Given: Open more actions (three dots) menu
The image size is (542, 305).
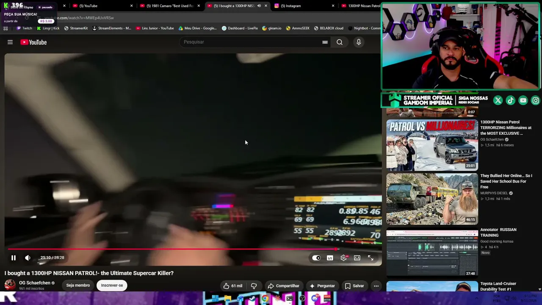Looking at the screenshot, I should click(376, 286).
